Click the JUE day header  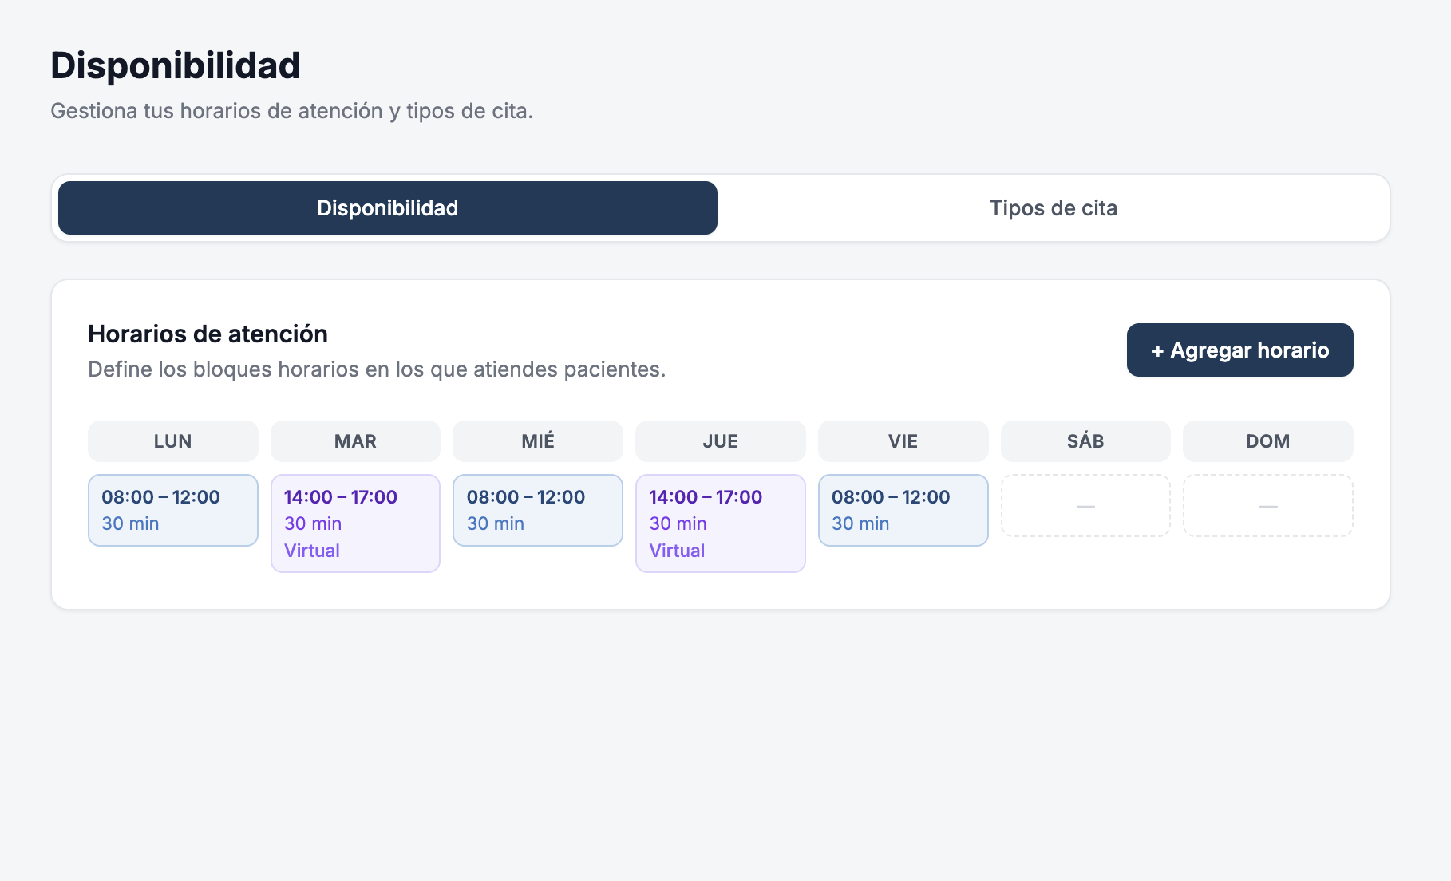(720, 440)
